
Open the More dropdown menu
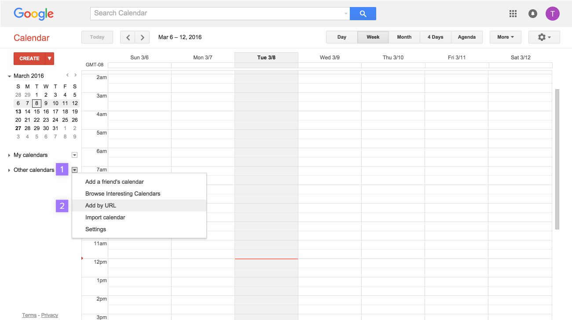[x=506, y=37]
